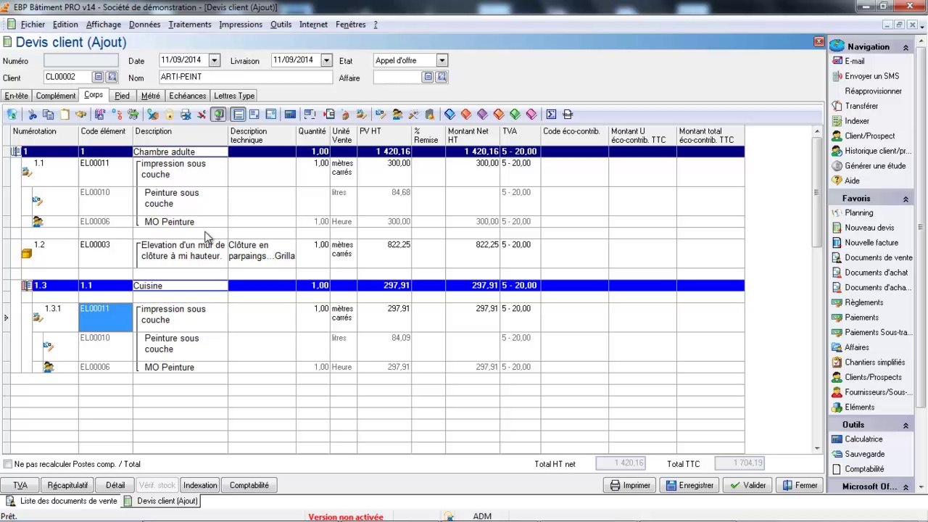928x522 pixels.
Task: Click the 'Total HT net' value field
Action: click(620, 463)
